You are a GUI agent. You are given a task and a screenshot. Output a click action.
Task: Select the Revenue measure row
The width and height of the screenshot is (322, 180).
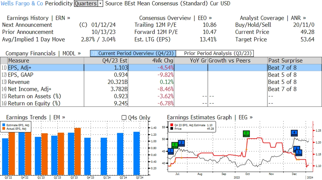pos(161,82)
